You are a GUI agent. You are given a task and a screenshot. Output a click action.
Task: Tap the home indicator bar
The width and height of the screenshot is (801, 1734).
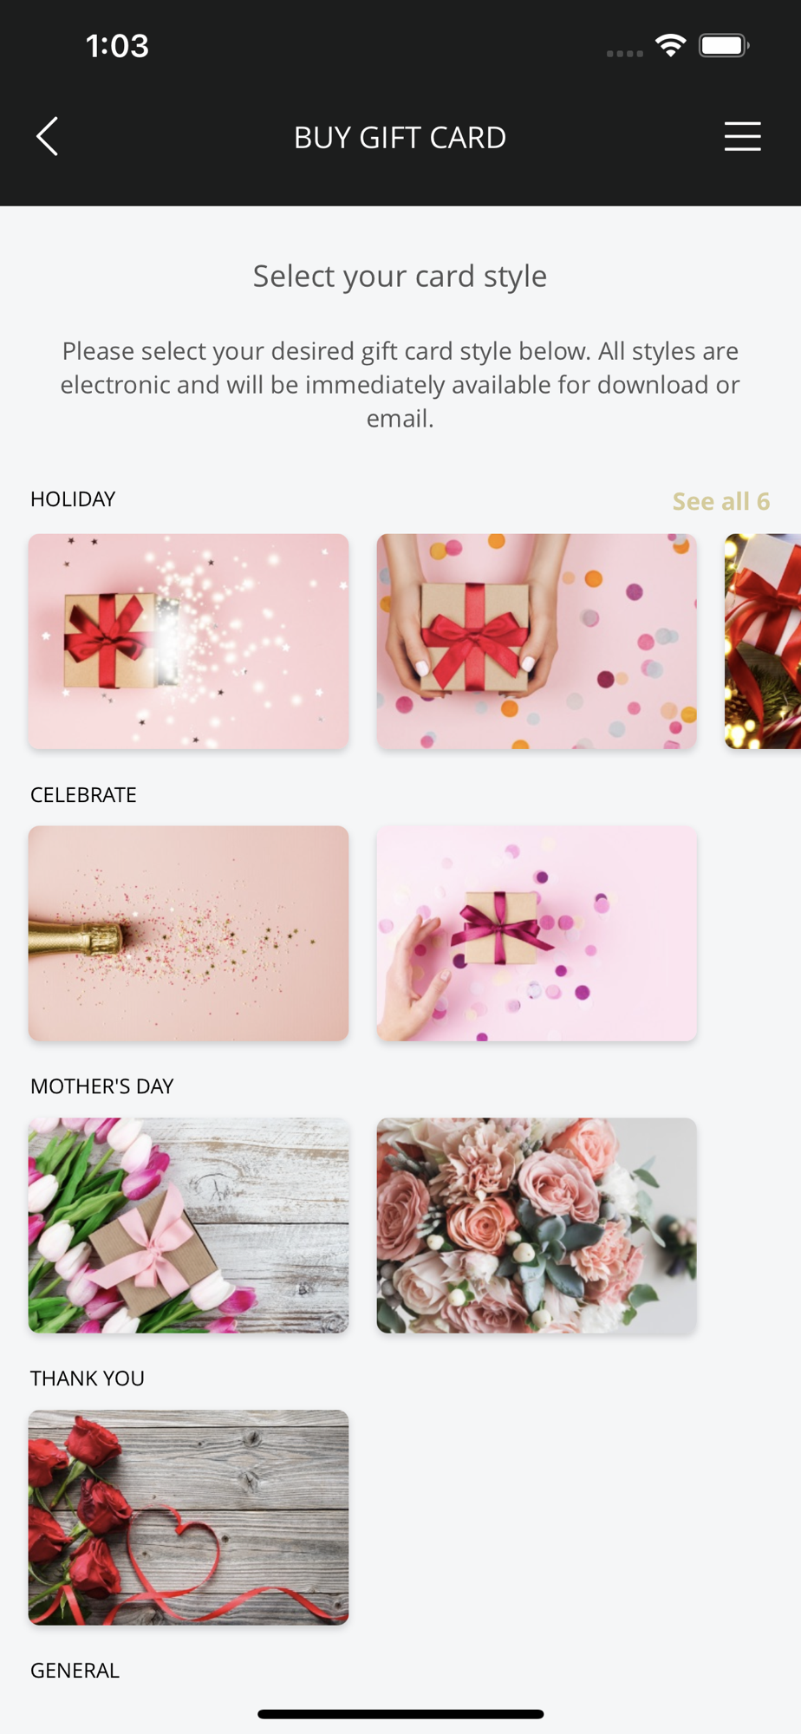[x=400, y=1714]
